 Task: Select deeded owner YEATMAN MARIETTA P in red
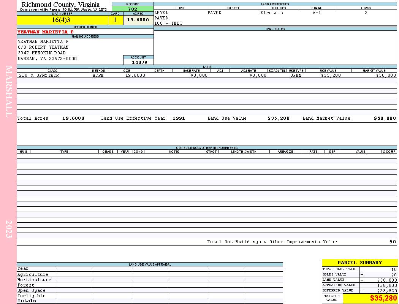(46, 32)
